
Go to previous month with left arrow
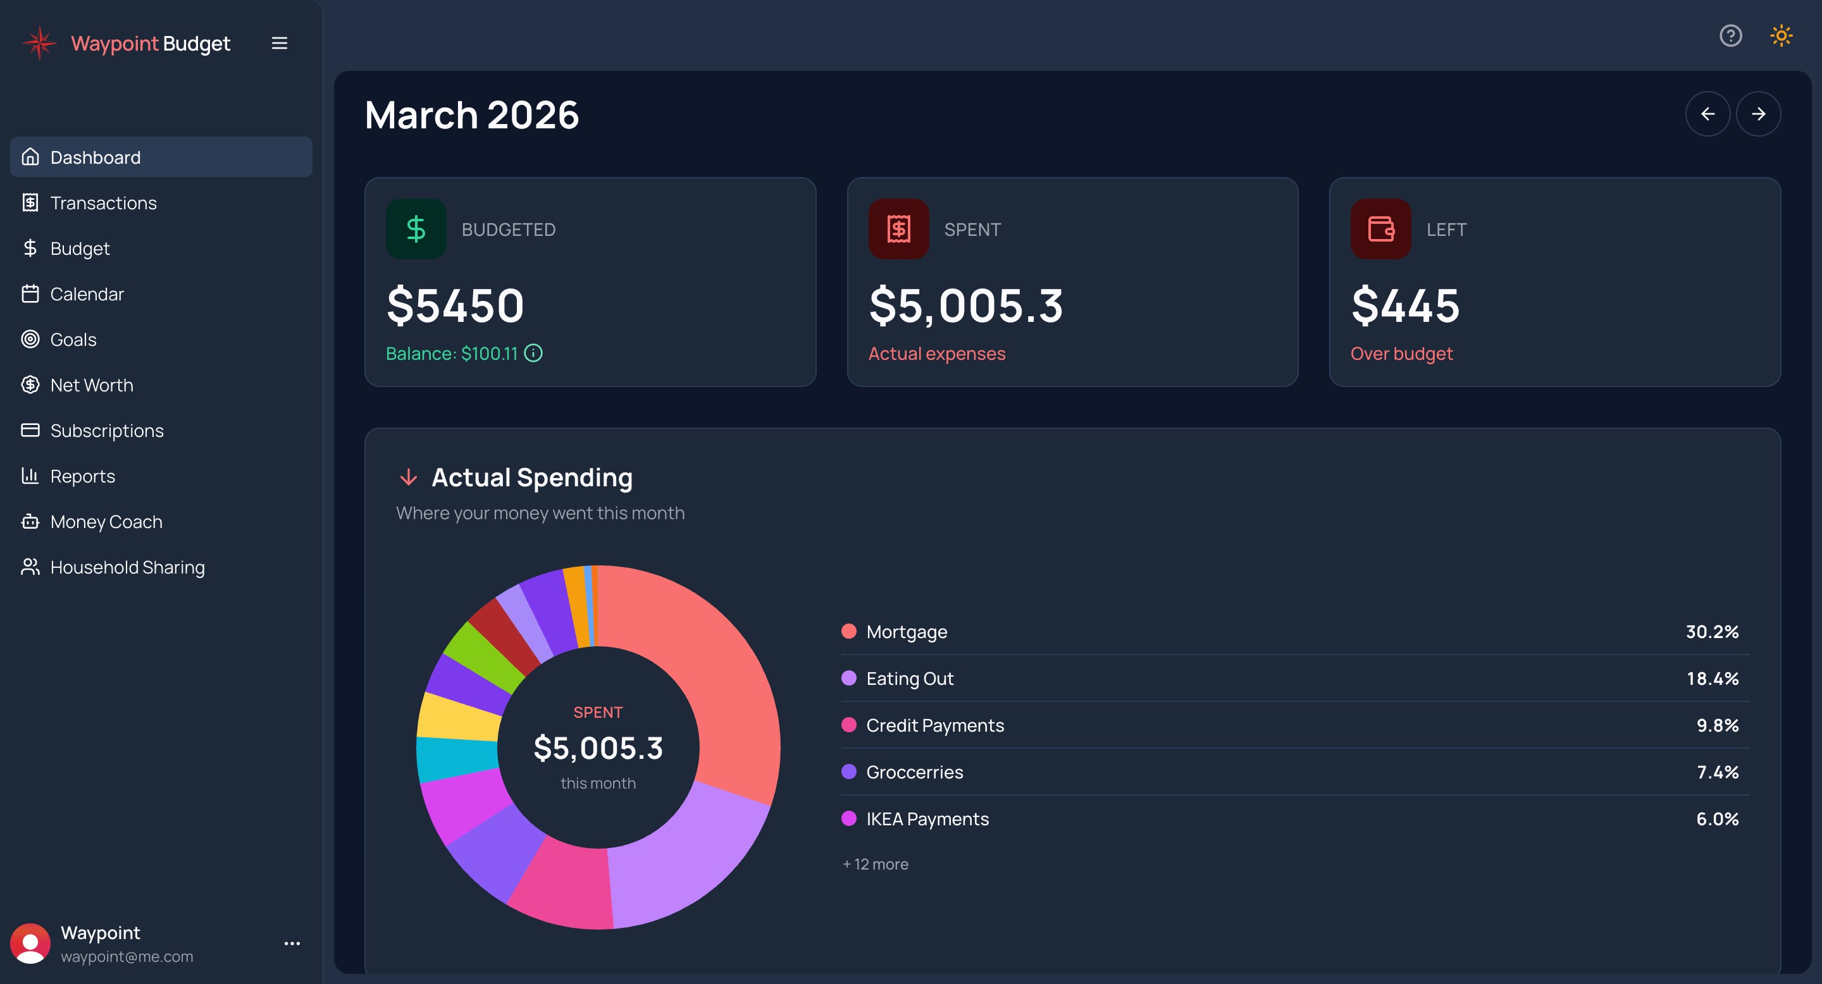tap(1707, 114)
